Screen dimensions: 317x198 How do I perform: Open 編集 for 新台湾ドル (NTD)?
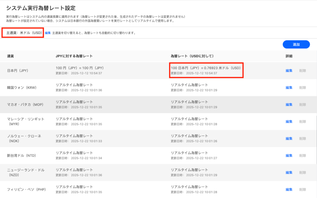(289, 156)
